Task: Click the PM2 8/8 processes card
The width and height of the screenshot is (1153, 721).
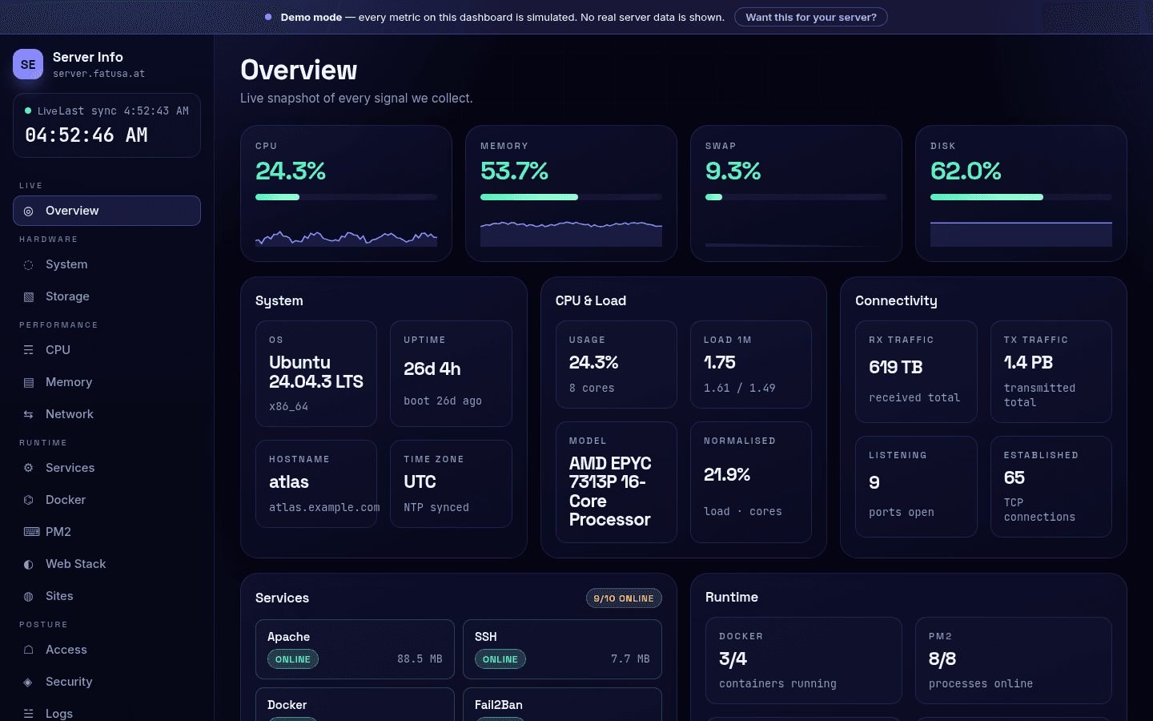Action: [x=1014, y=660]
